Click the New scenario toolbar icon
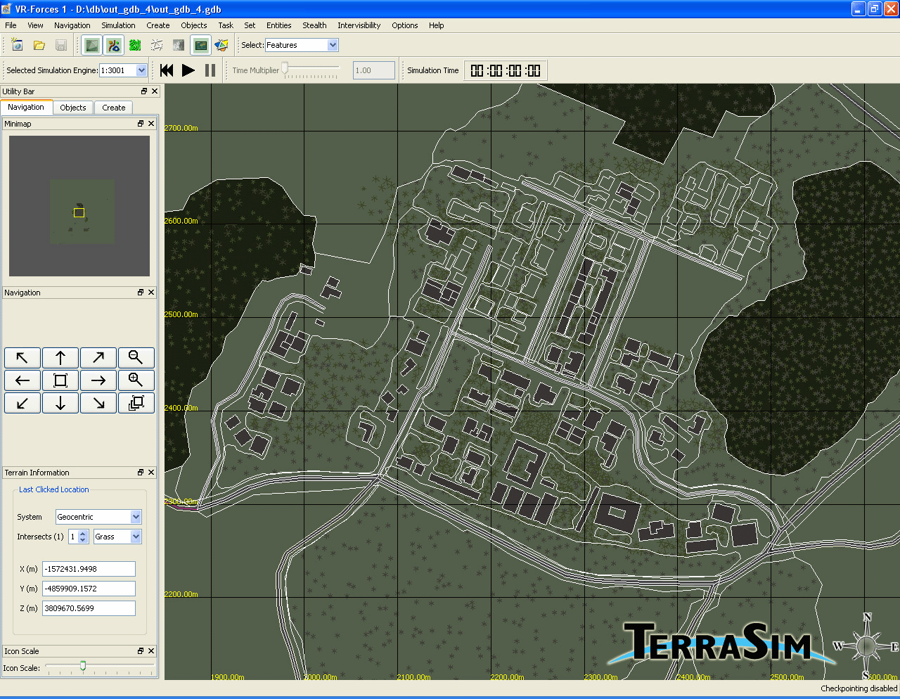The width and height of the screenshot is (900, 699). 17,45
